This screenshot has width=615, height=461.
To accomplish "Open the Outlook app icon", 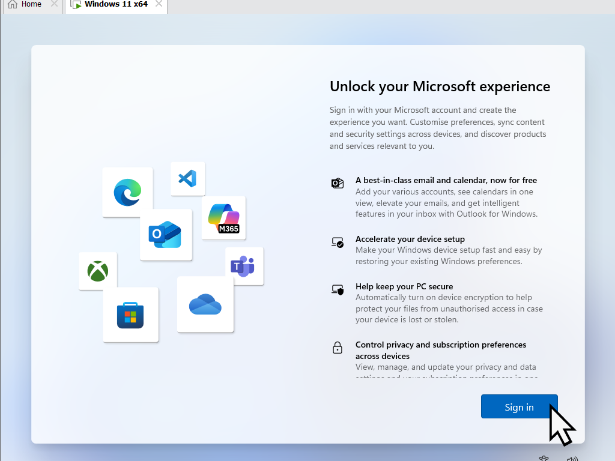I will click(x=166, y=235).
